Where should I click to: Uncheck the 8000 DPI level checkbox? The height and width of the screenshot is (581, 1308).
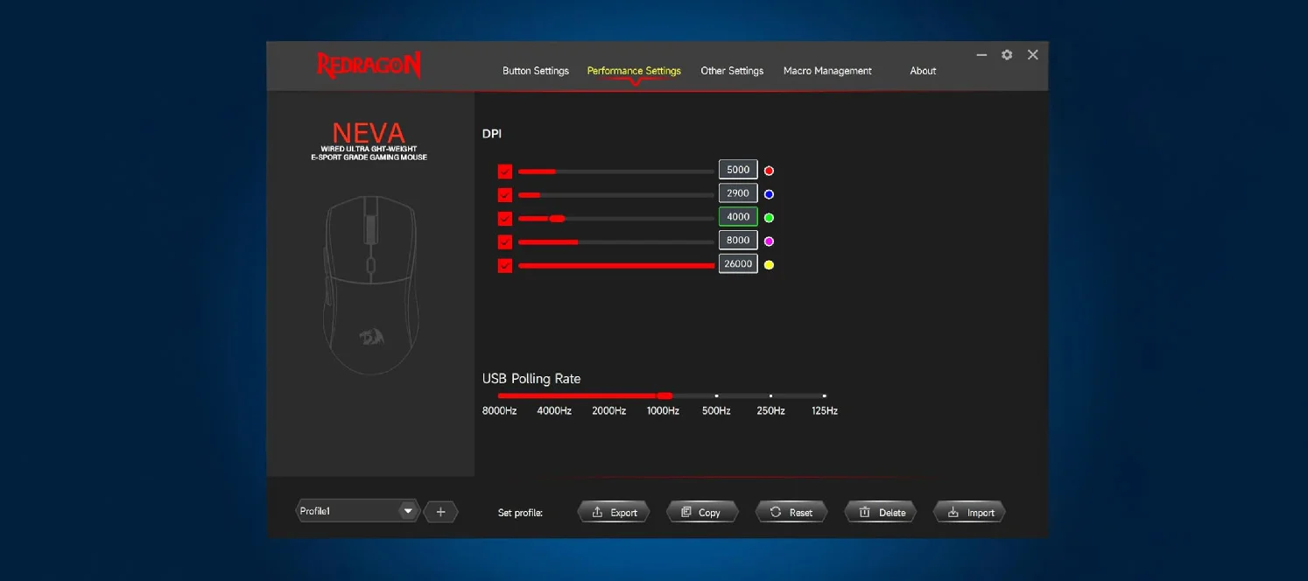pyautogui.click(x=504, y=241)
